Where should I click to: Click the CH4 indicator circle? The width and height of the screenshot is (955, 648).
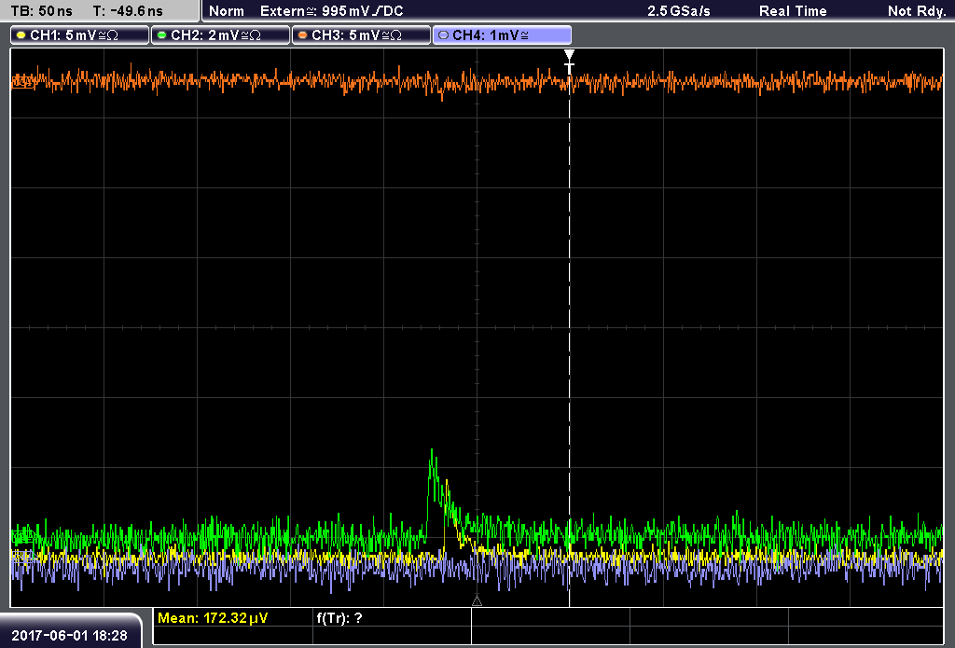(x=443, y=35)
